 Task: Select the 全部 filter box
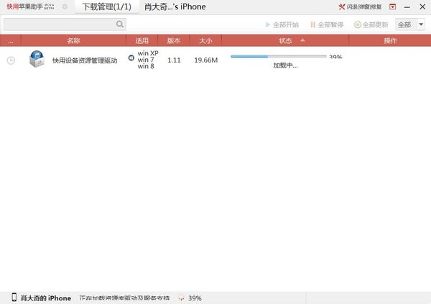[x=410, y=24]
